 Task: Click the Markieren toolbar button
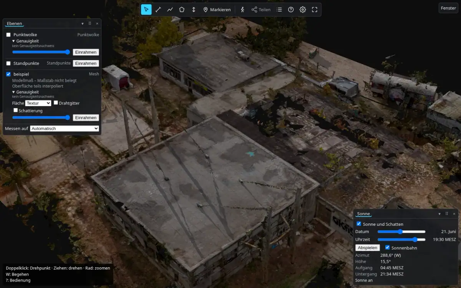[x=217, y=10]
